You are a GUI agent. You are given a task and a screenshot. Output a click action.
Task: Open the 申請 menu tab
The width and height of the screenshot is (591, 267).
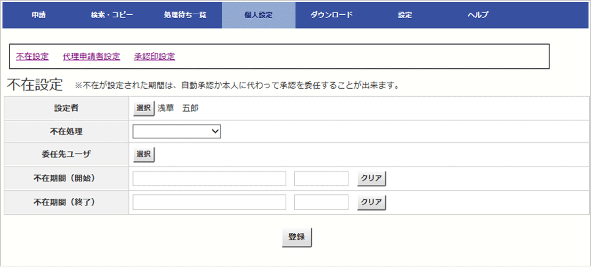(x=39, y=15)
